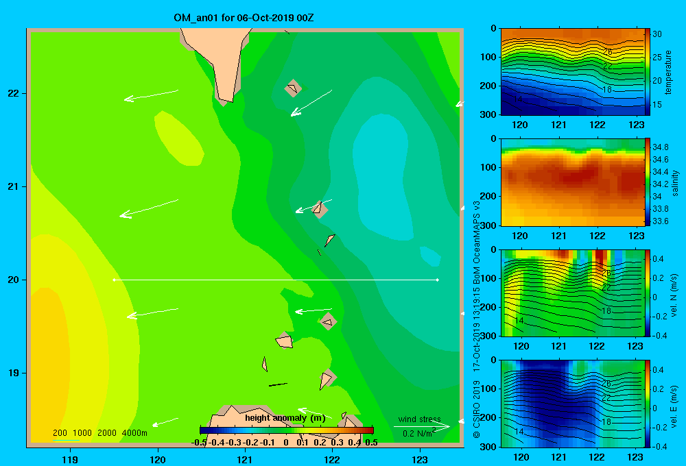Screen dimensions: 686x466
Task: Click the '0.2 N/m' wind stress scale value
Action: click(419, 433)
